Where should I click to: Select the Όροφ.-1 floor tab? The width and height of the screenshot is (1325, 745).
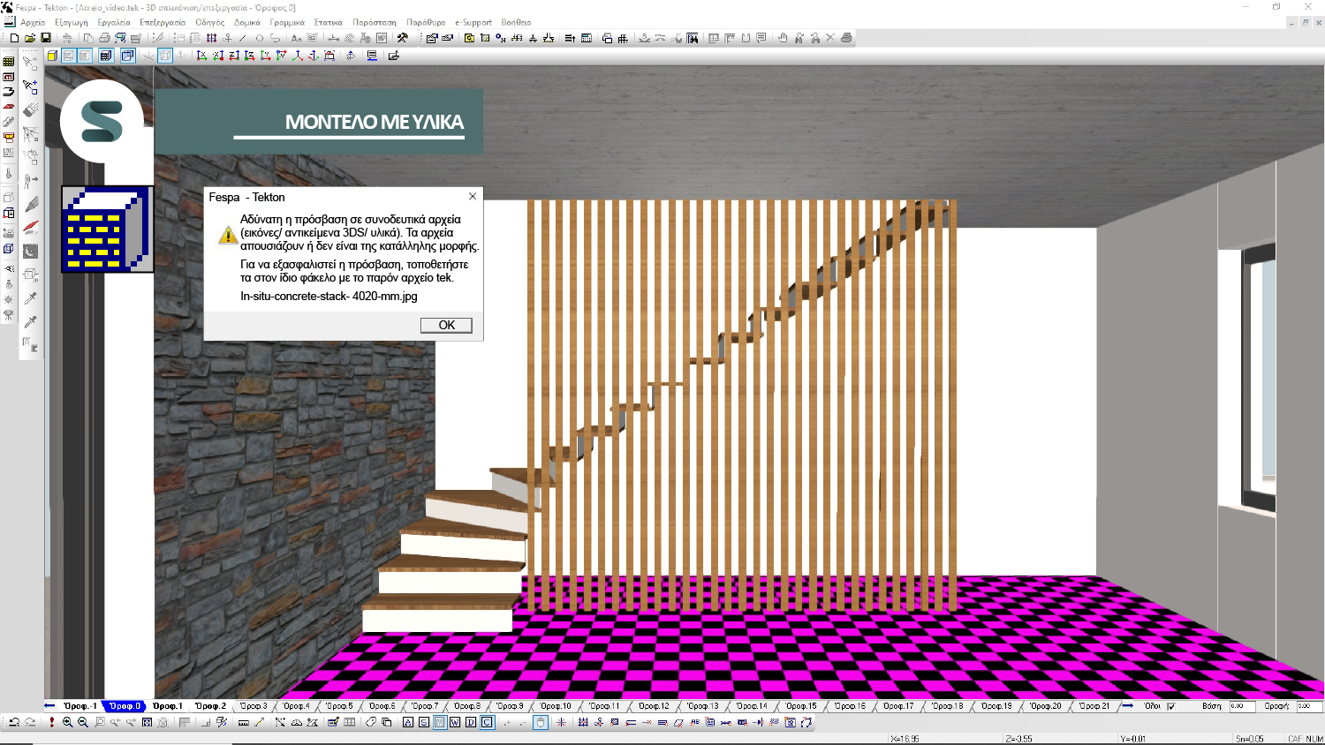pos(79,706)
